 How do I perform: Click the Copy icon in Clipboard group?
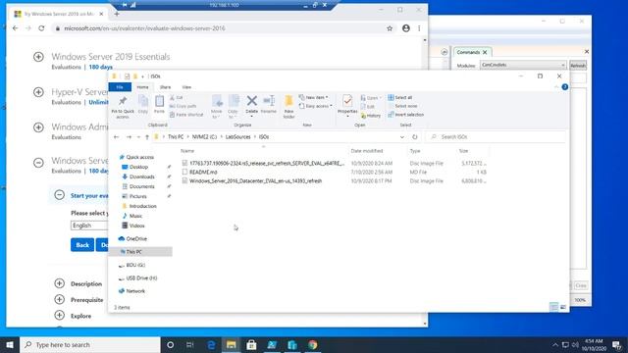143,105
